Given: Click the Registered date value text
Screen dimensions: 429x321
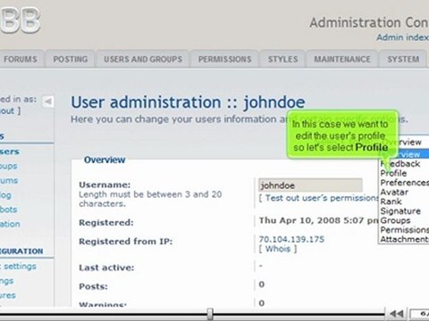Looking at the screenshot, I should tap(318, 220).
